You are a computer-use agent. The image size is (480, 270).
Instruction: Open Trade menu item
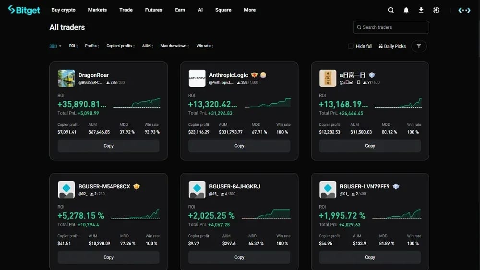click(126, 10)
